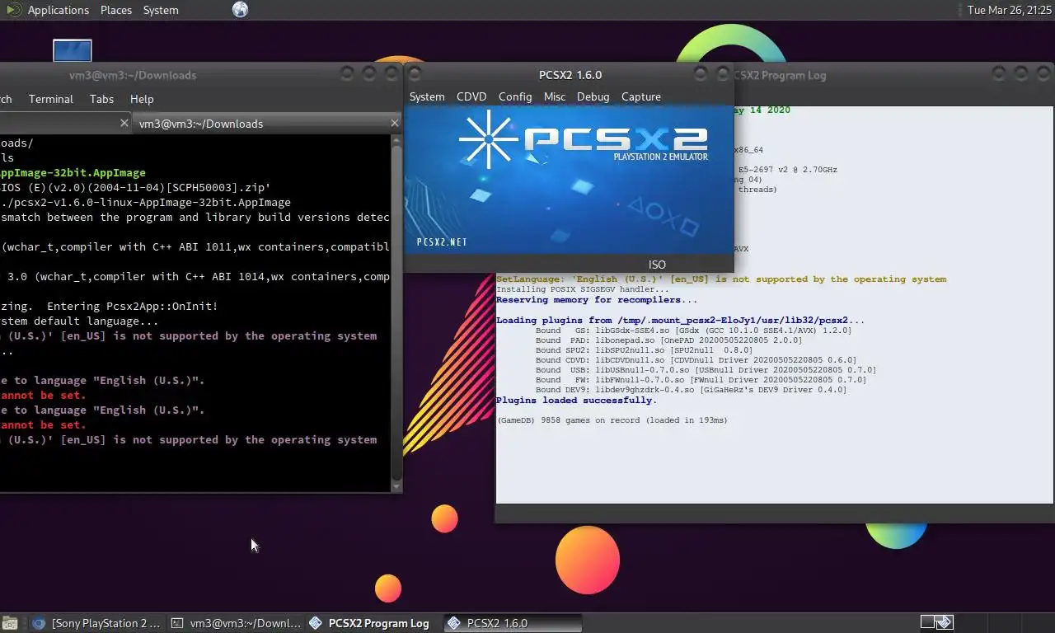Close the first terminal tab
The image size is (1055, 633).
(124, 123)
